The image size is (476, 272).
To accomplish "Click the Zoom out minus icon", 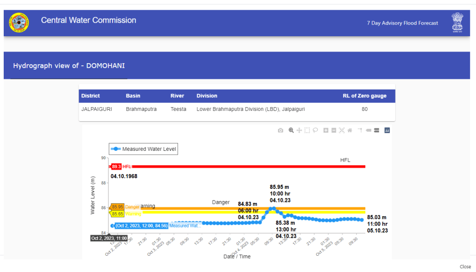I will tap(334, 130).
